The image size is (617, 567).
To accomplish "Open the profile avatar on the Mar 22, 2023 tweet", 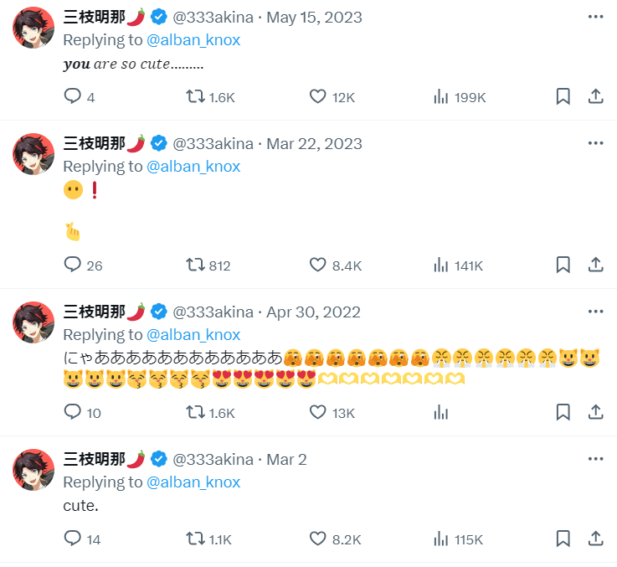I will 33,154.
